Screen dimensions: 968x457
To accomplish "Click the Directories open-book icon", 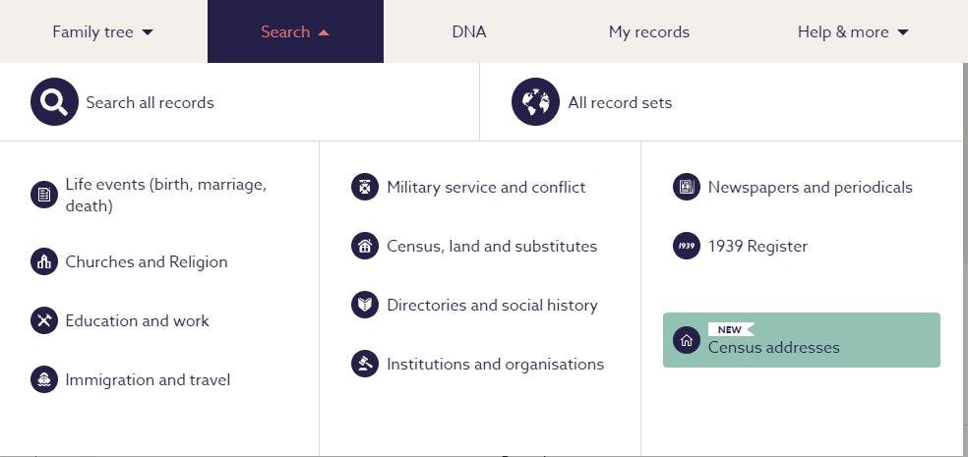I will click(365, 305).
